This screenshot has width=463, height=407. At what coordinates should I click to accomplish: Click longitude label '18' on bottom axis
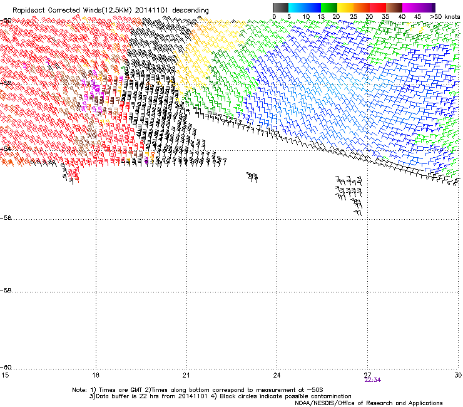[x=95, y=375]
